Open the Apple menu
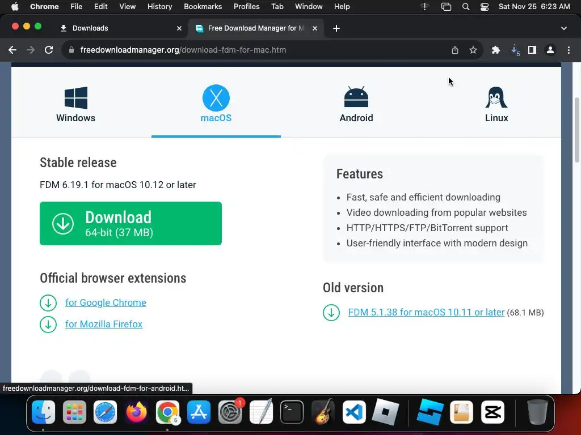 click(x=15, y=6)
